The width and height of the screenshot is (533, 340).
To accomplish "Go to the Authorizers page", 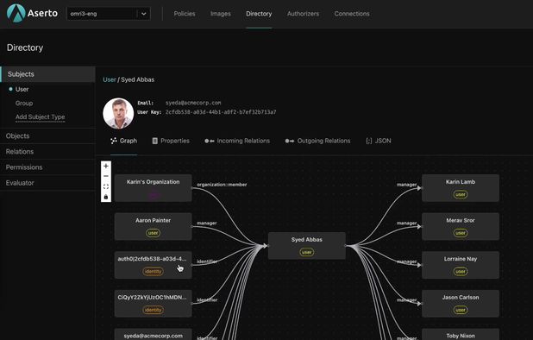I will tap(304, 14).
